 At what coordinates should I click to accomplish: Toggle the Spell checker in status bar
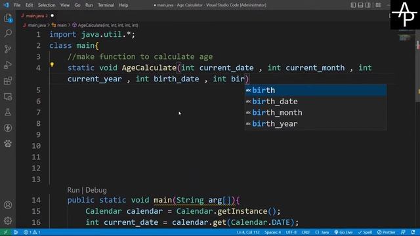point(365,232)
